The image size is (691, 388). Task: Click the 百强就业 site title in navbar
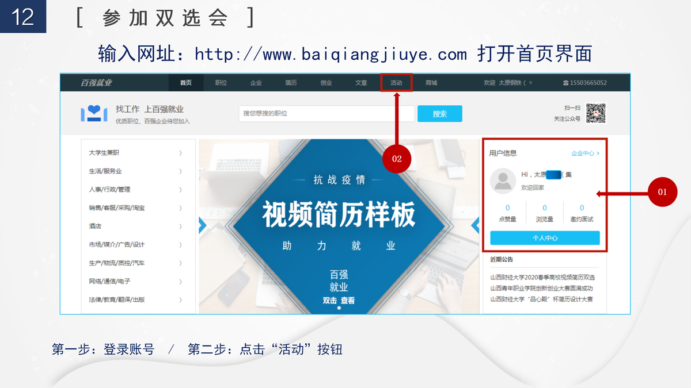96,83
